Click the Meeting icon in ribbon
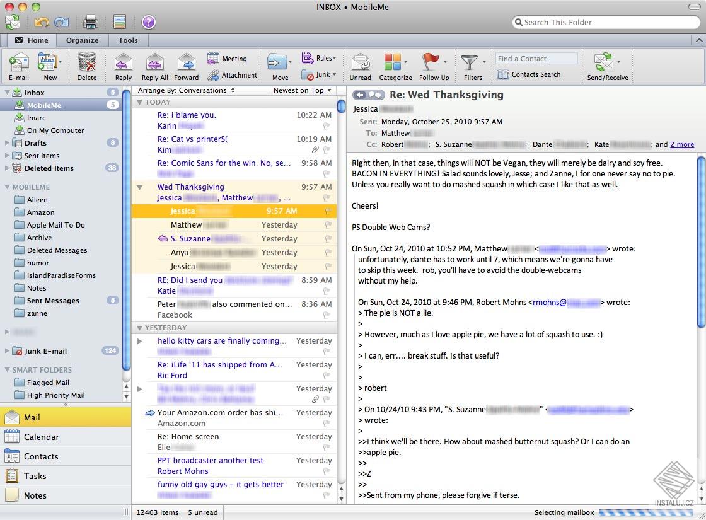The height and width of the screenshot is (520, 706). (x=213, y=58)
